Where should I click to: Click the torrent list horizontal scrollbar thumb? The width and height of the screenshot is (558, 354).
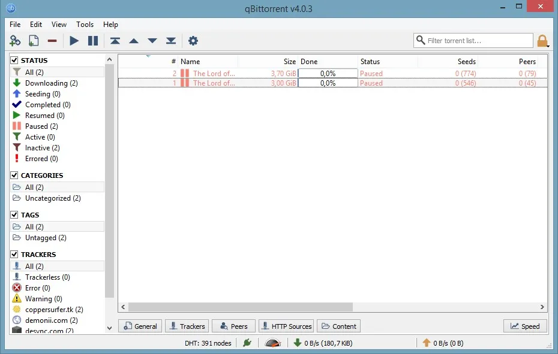click(241, 307)
